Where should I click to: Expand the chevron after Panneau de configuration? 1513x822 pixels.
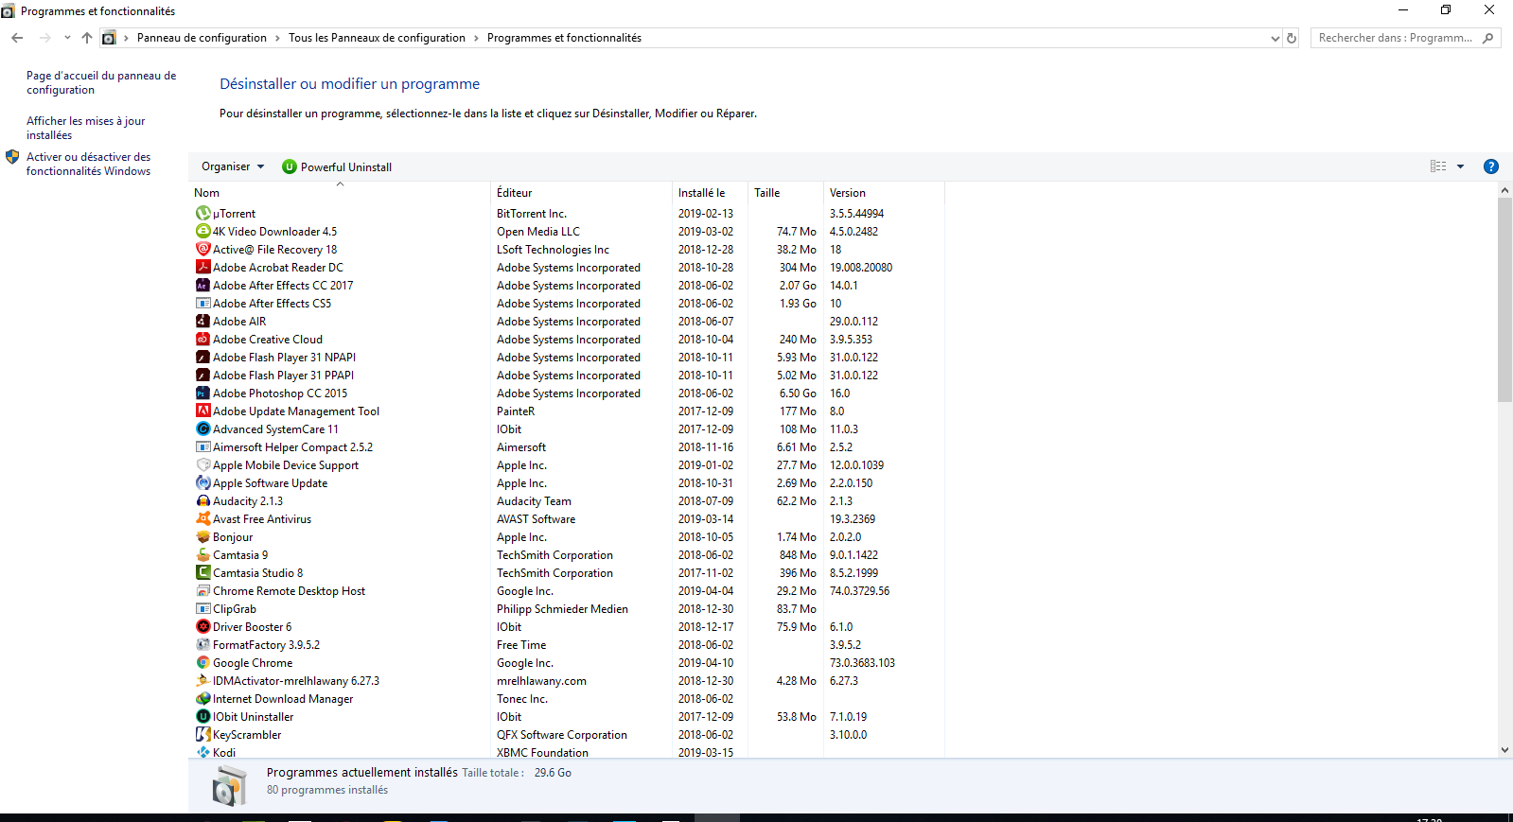point(277,39)
